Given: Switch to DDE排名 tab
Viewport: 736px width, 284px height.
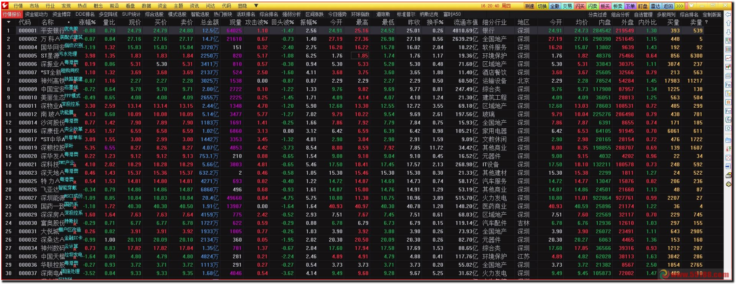Looking at the screenshot, I should 85,14.
